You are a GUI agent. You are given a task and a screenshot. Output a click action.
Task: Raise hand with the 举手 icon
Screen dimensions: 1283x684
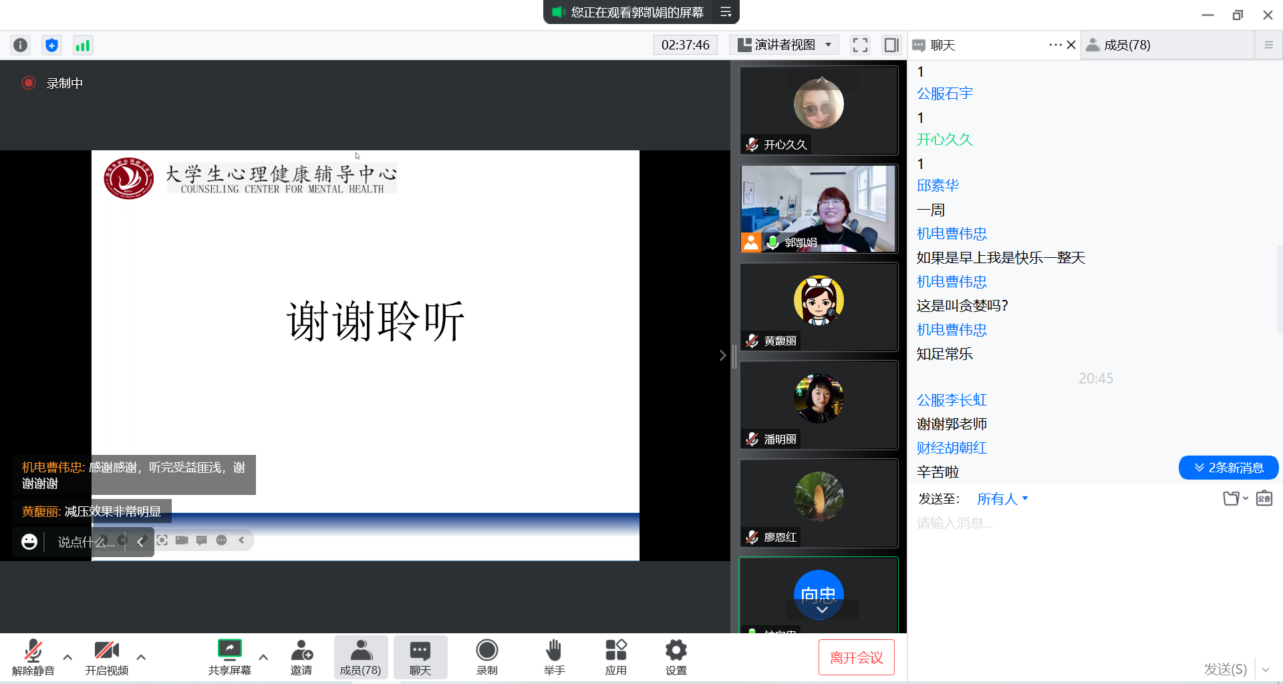pyautogui.click(x=554, y=657)
